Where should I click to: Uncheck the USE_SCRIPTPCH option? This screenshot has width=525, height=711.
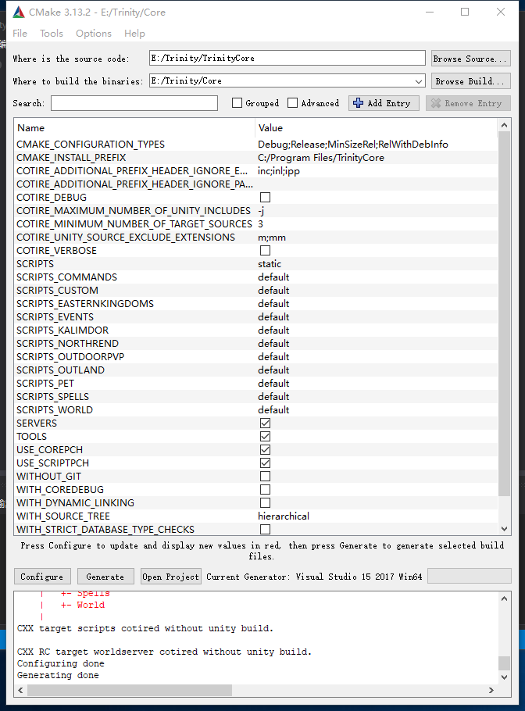pyautogui.click(x=265, y=463)
